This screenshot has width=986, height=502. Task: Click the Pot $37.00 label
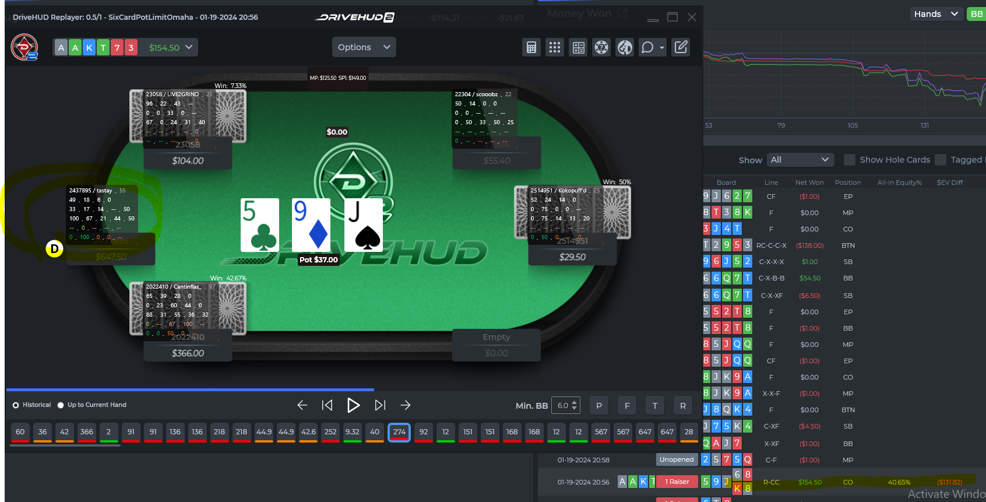[x=318, y=260]
